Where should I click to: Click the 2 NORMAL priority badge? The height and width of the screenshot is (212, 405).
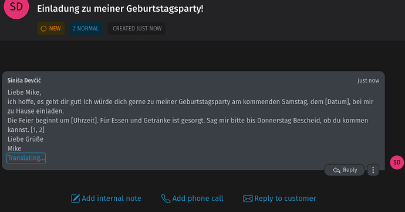tap(86, 29)
